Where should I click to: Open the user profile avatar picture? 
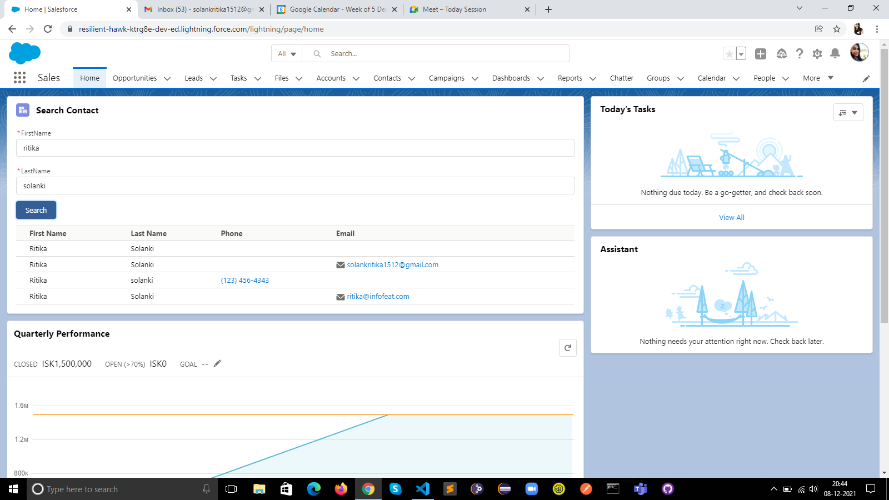859,52
